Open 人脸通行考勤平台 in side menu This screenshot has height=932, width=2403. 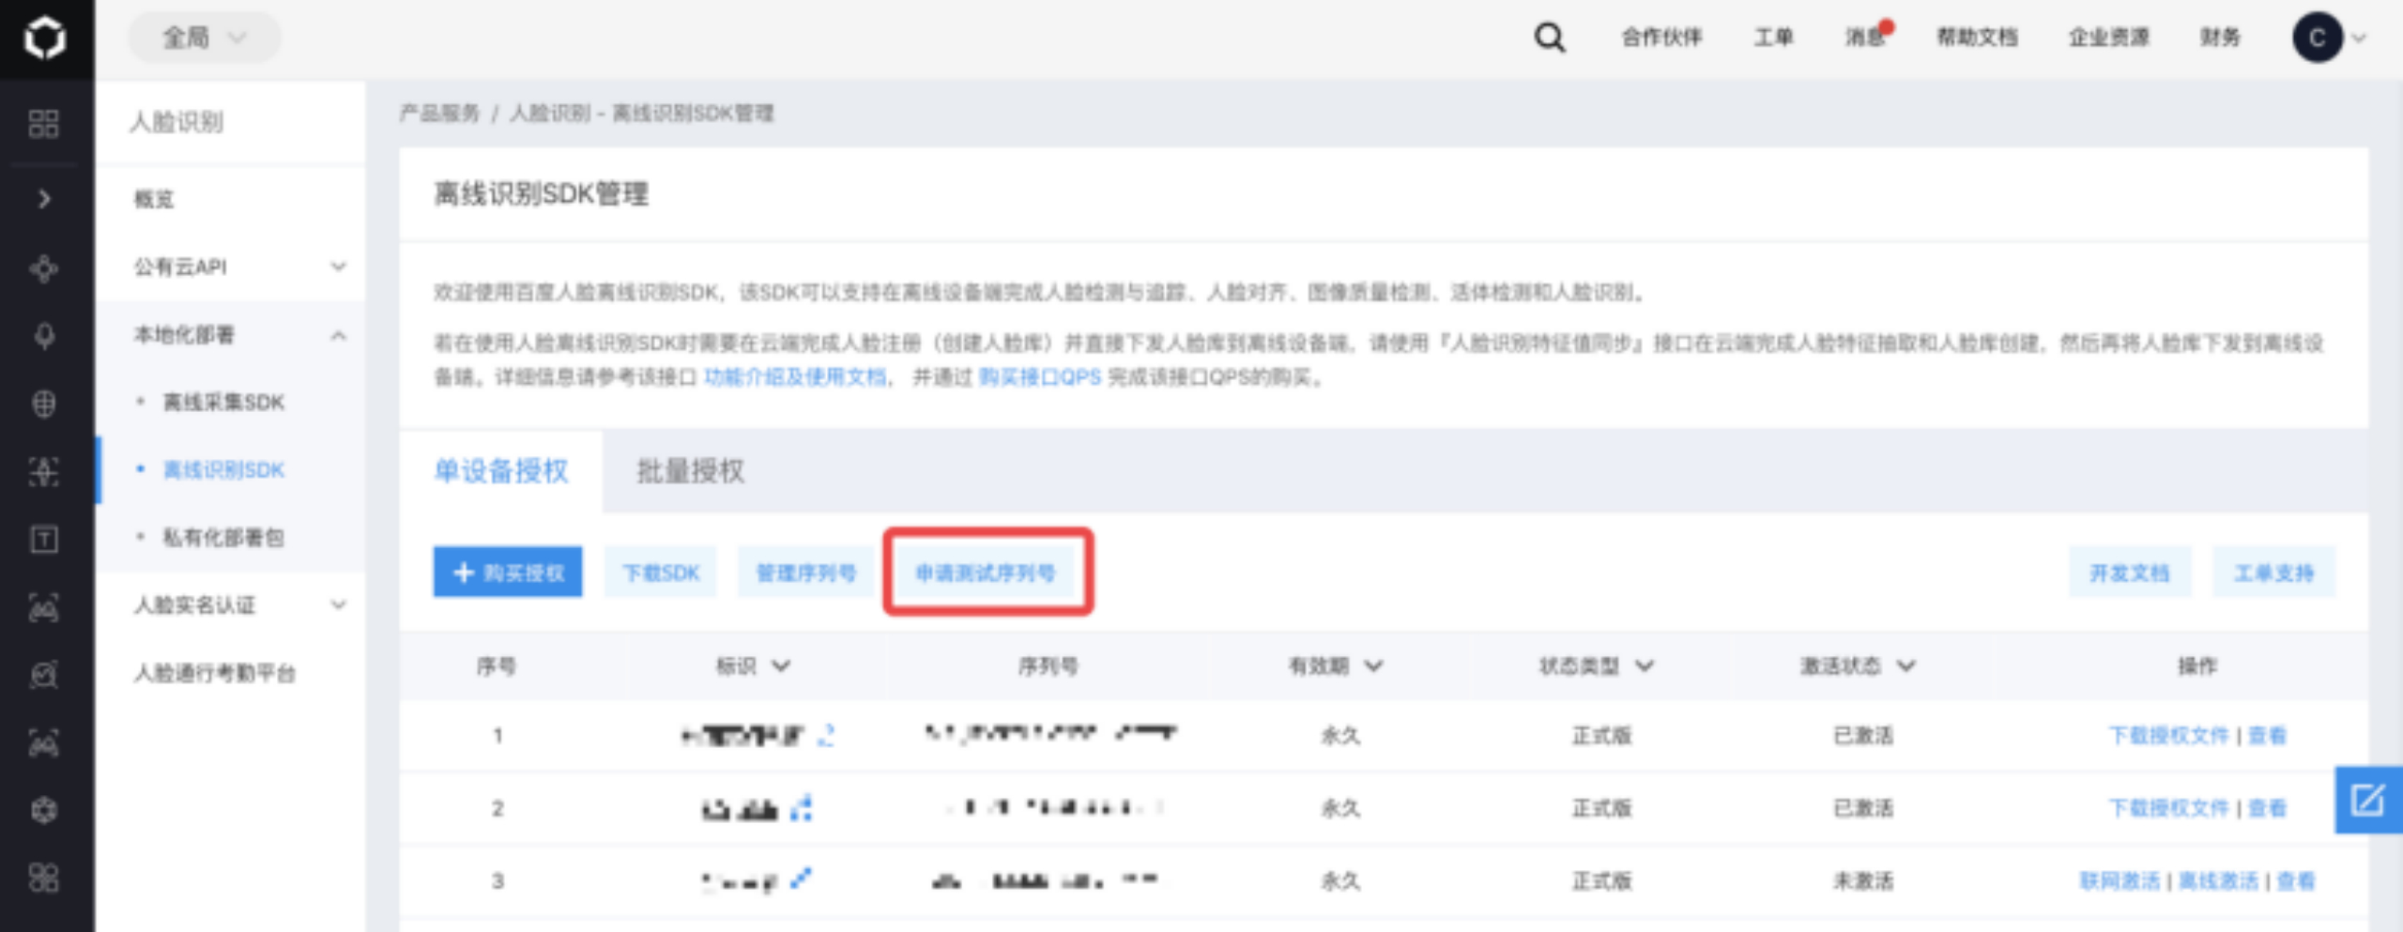(215, 673)
